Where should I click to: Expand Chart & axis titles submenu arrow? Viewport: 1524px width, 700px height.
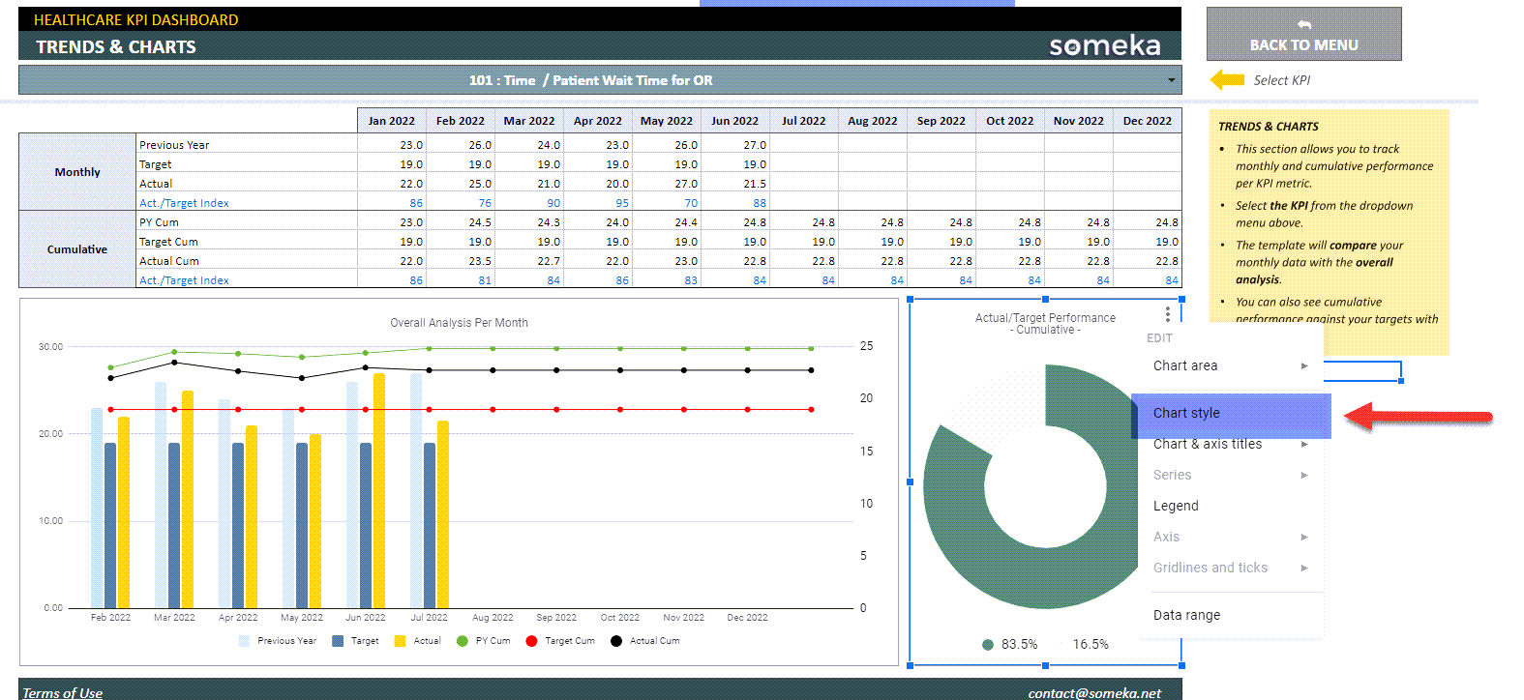click(1304, 444)
